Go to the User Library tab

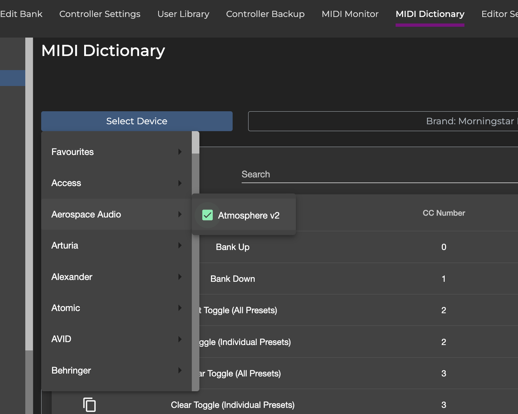click(x=183, y=14)
